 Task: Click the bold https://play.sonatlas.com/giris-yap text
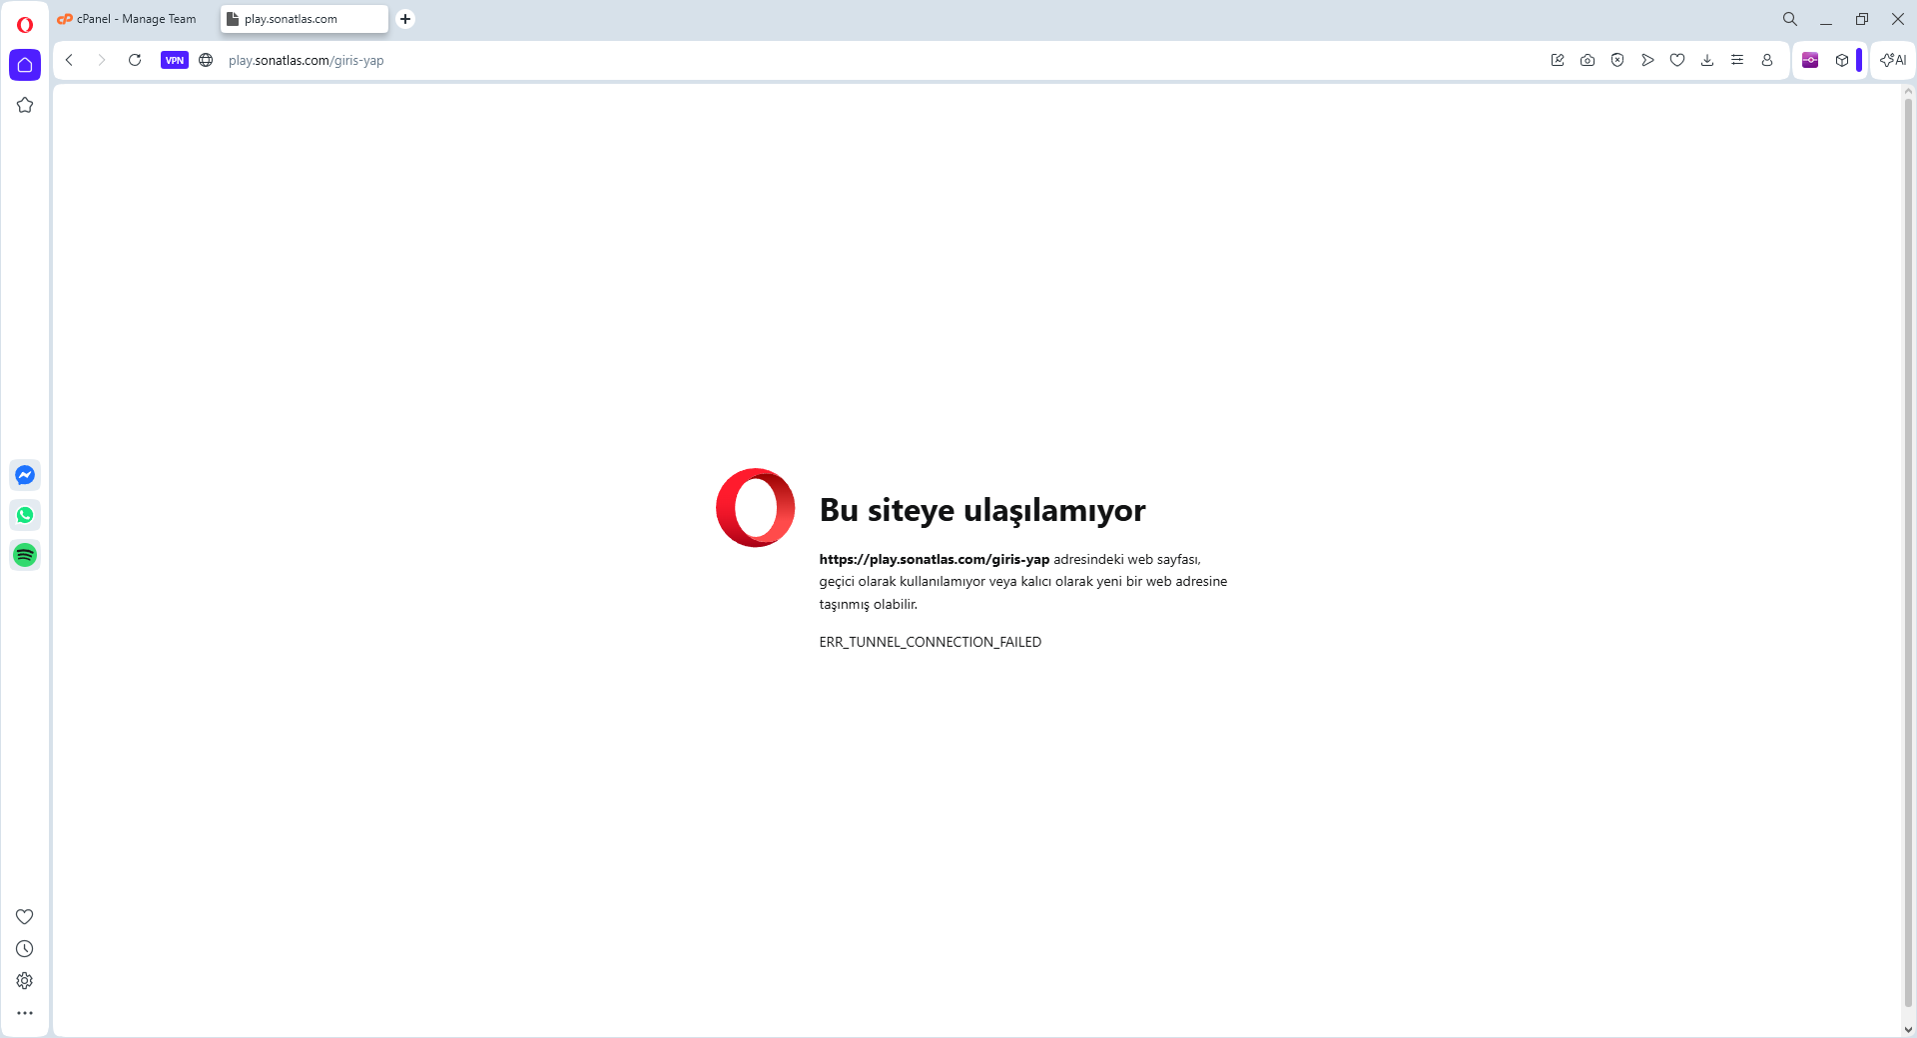935,559
